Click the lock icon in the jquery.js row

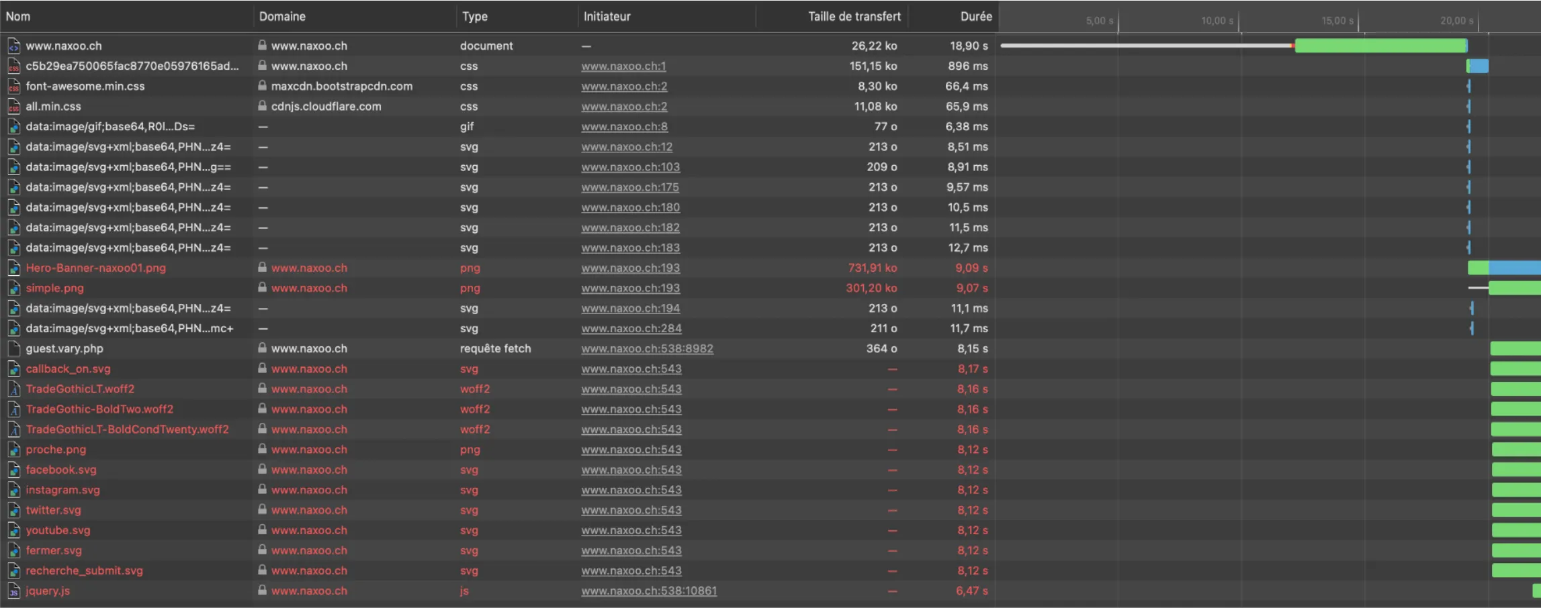[x=262, y=590]
